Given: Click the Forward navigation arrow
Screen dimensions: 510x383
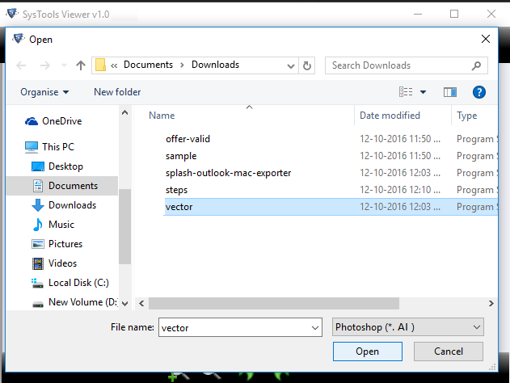Looking at the screenshot, I should (x=45, y=65).
